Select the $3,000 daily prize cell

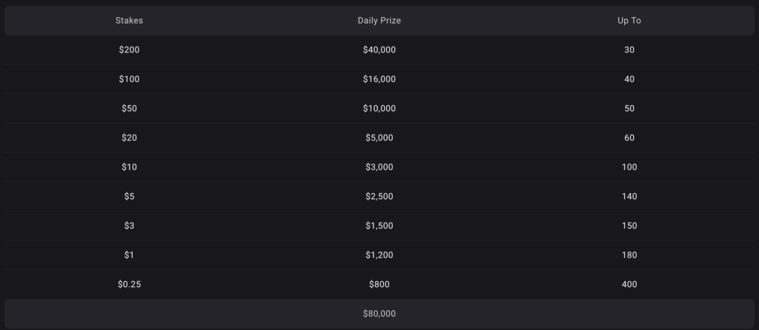379,167
